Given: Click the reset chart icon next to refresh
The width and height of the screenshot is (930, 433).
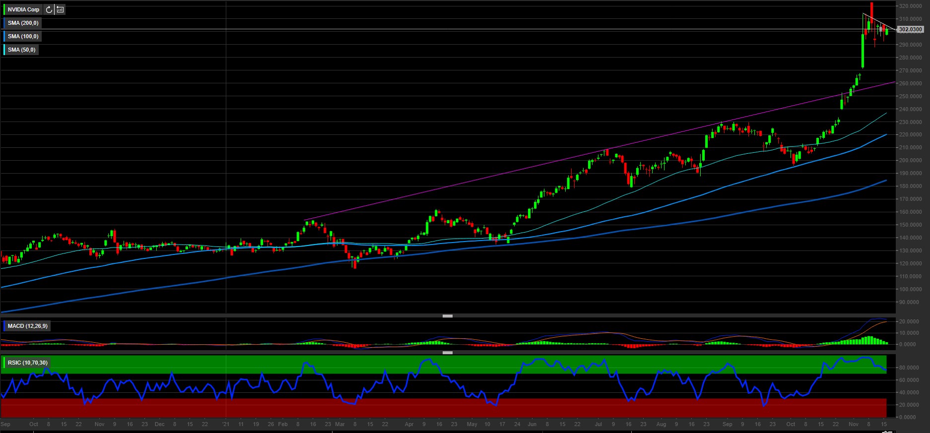Looking at the screenshot, I should tap(60, 9).
